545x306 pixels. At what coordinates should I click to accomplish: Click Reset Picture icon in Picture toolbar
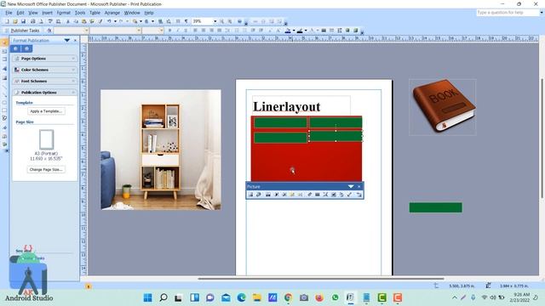[x=359, y=195]
